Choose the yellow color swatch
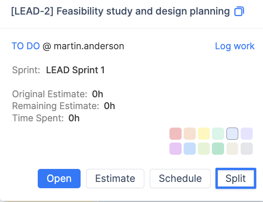 pos(204,133)
